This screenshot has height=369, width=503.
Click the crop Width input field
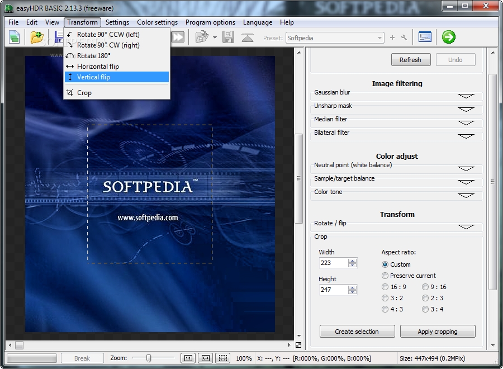click(334, 263)
